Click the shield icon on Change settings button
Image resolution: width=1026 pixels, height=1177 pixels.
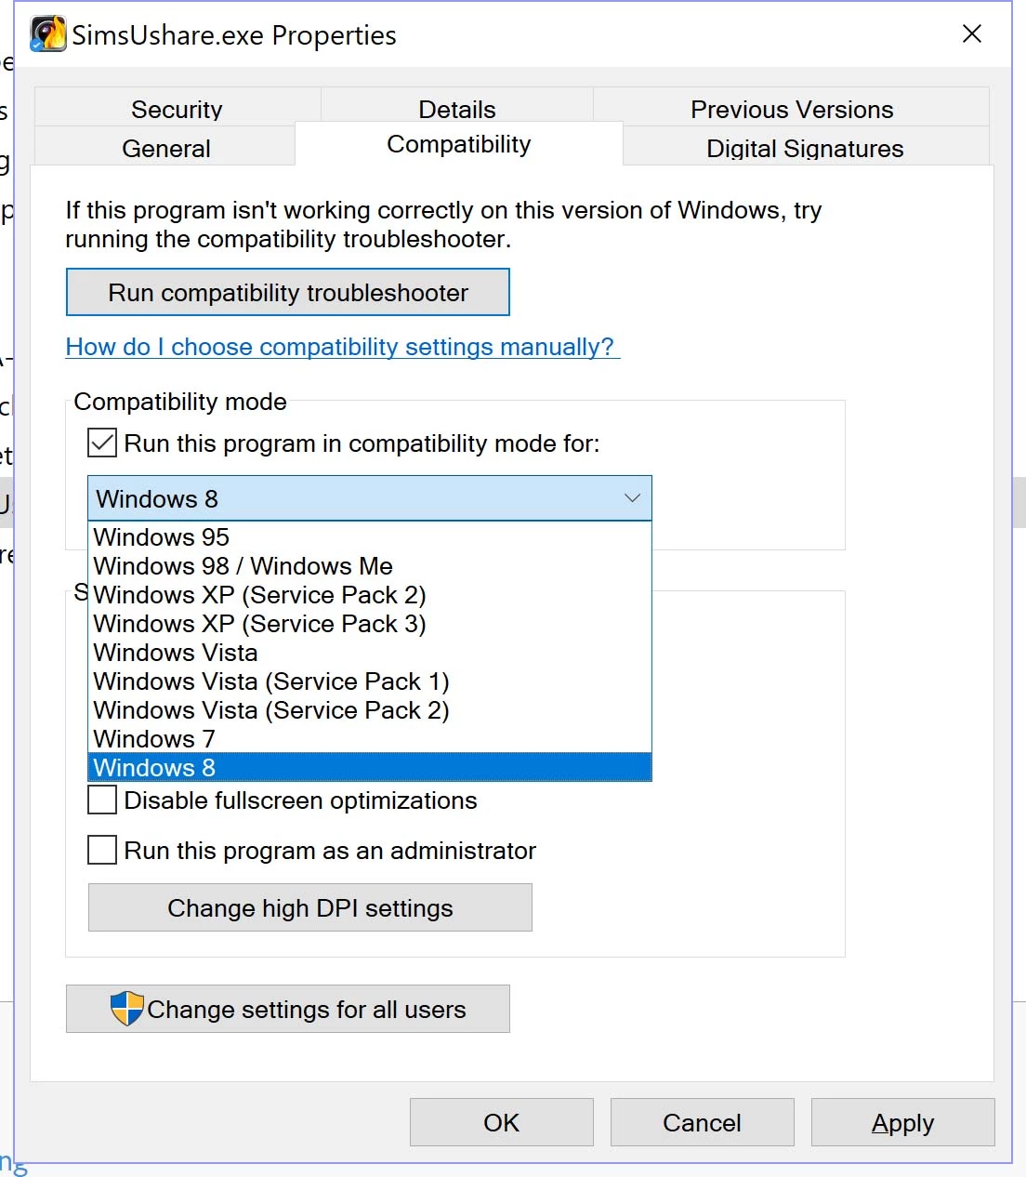[126, 1009]
